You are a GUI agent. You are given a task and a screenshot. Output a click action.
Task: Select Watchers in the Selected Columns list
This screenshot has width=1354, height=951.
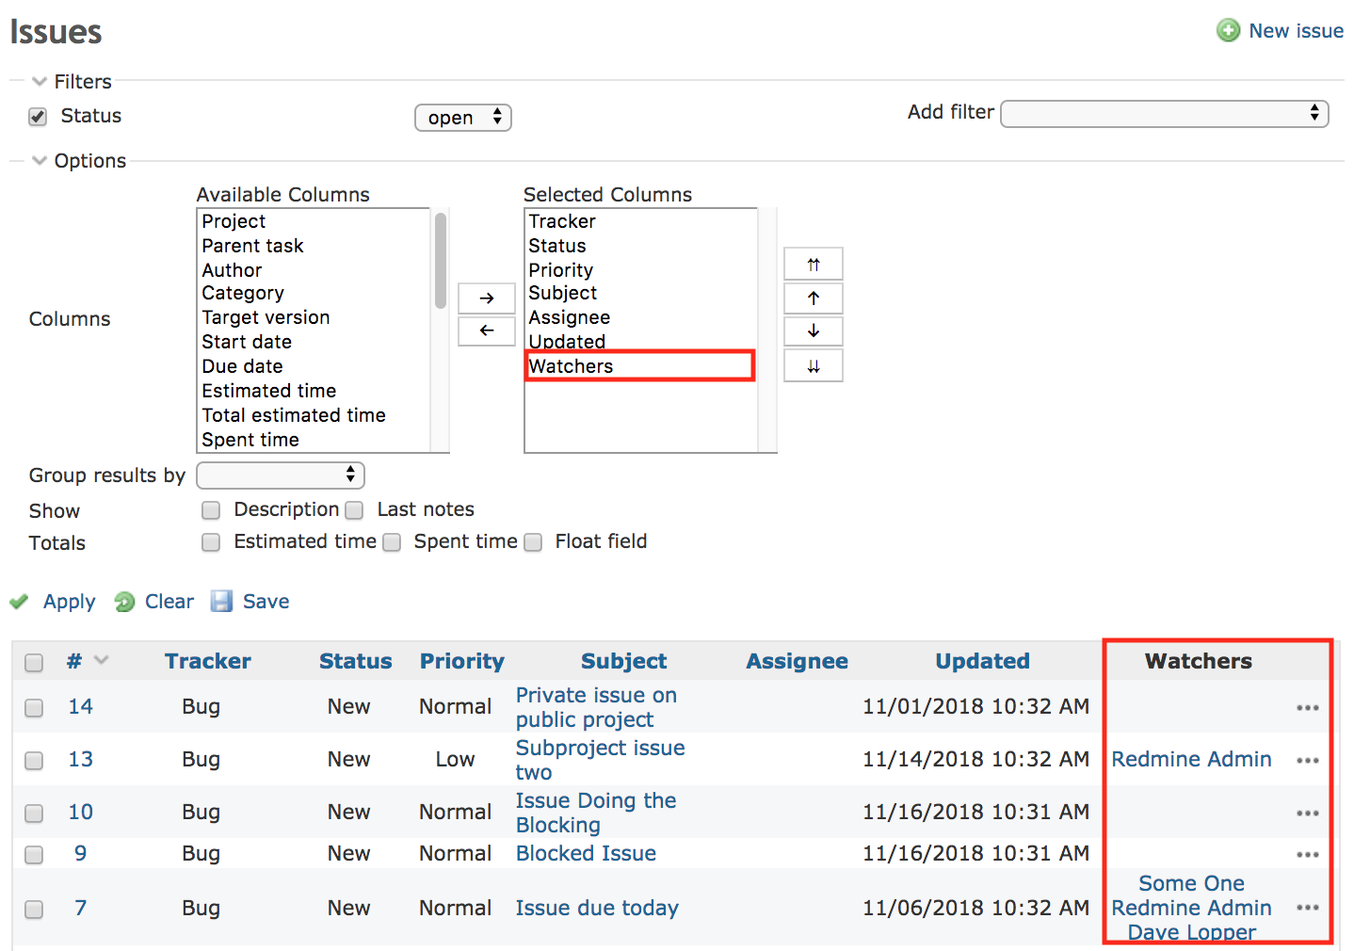[x=571, y=365]
